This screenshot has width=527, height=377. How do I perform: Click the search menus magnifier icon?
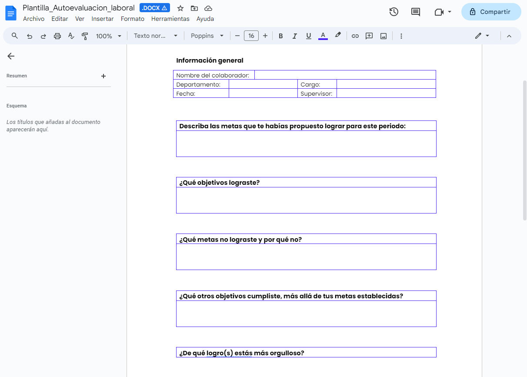click(15, 36)
